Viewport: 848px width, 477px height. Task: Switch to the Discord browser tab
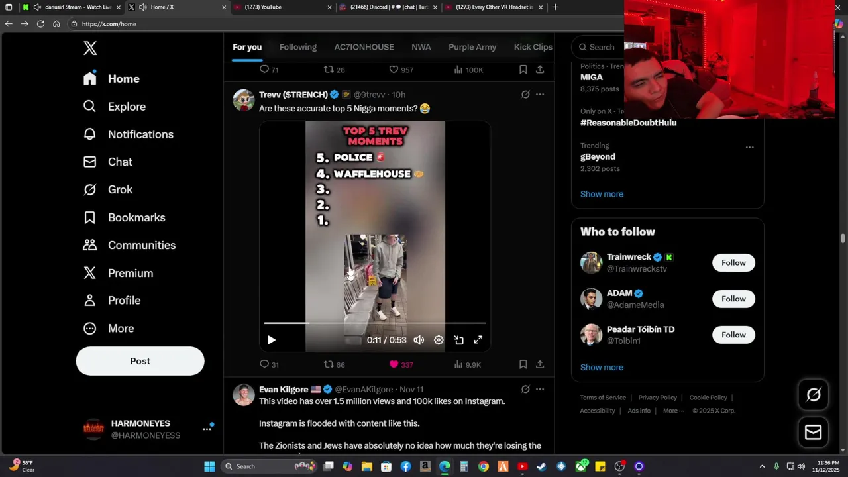(387, 7)
